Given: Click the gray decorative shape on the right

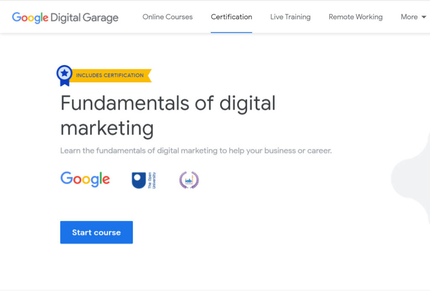Looking at the screenshot, I should pos(414,176).
